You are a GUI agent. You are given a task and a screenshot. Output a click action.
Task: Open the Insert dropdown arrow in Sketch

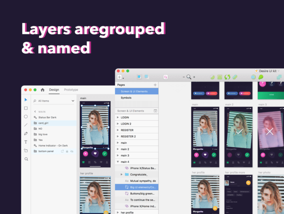(123, 78)
